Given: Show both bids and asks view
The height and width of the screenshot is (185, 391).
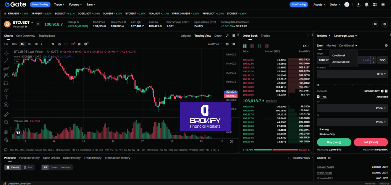Looking at the screenshot, I should [245, 46].
